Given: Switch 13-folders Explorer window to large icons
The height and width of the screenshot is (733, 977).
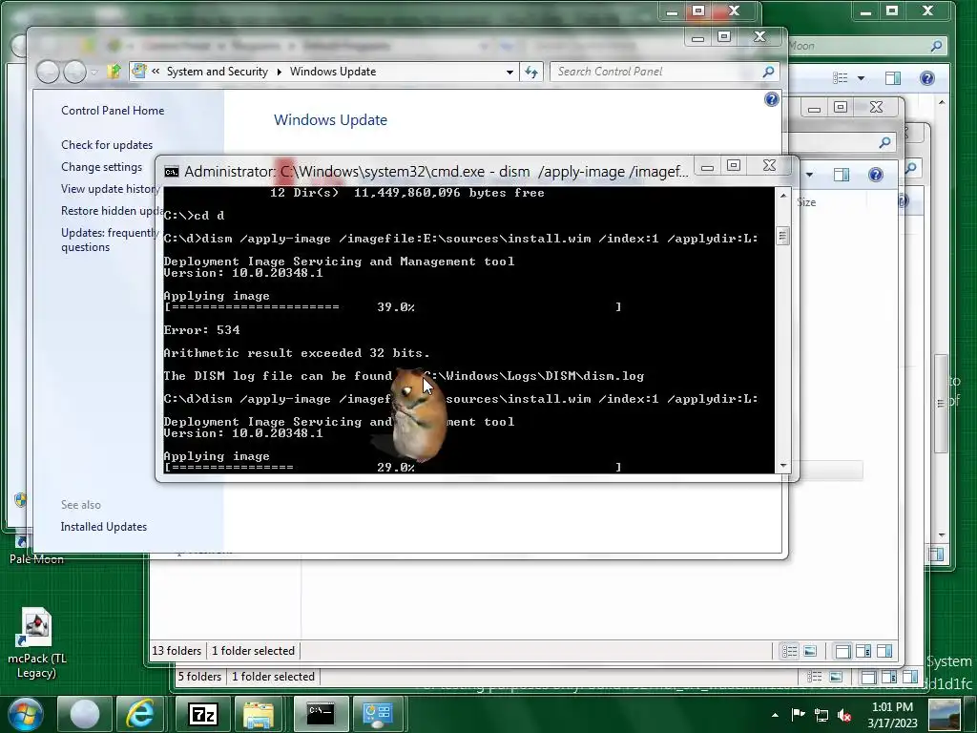Looking at the screenshot, I should (810, 651).
